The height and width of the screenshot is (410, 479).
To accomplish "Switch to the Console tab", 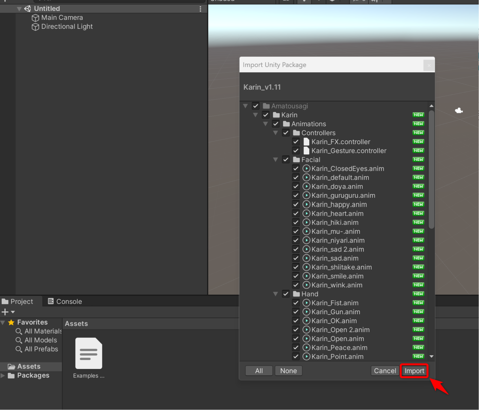I will pyautogui.click(x=65, y=302).
